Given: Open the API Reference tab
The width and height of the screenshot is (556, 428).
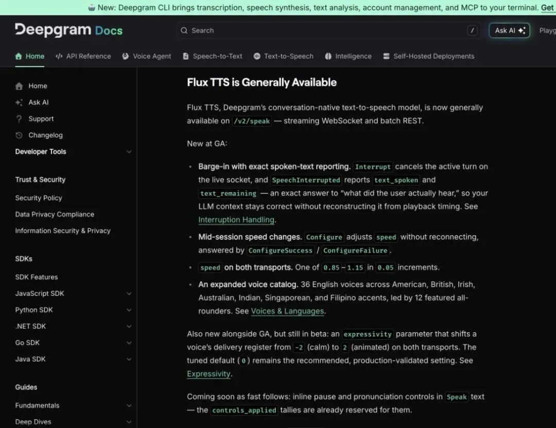Looking at the screenshot, I should tap(83, 56).
